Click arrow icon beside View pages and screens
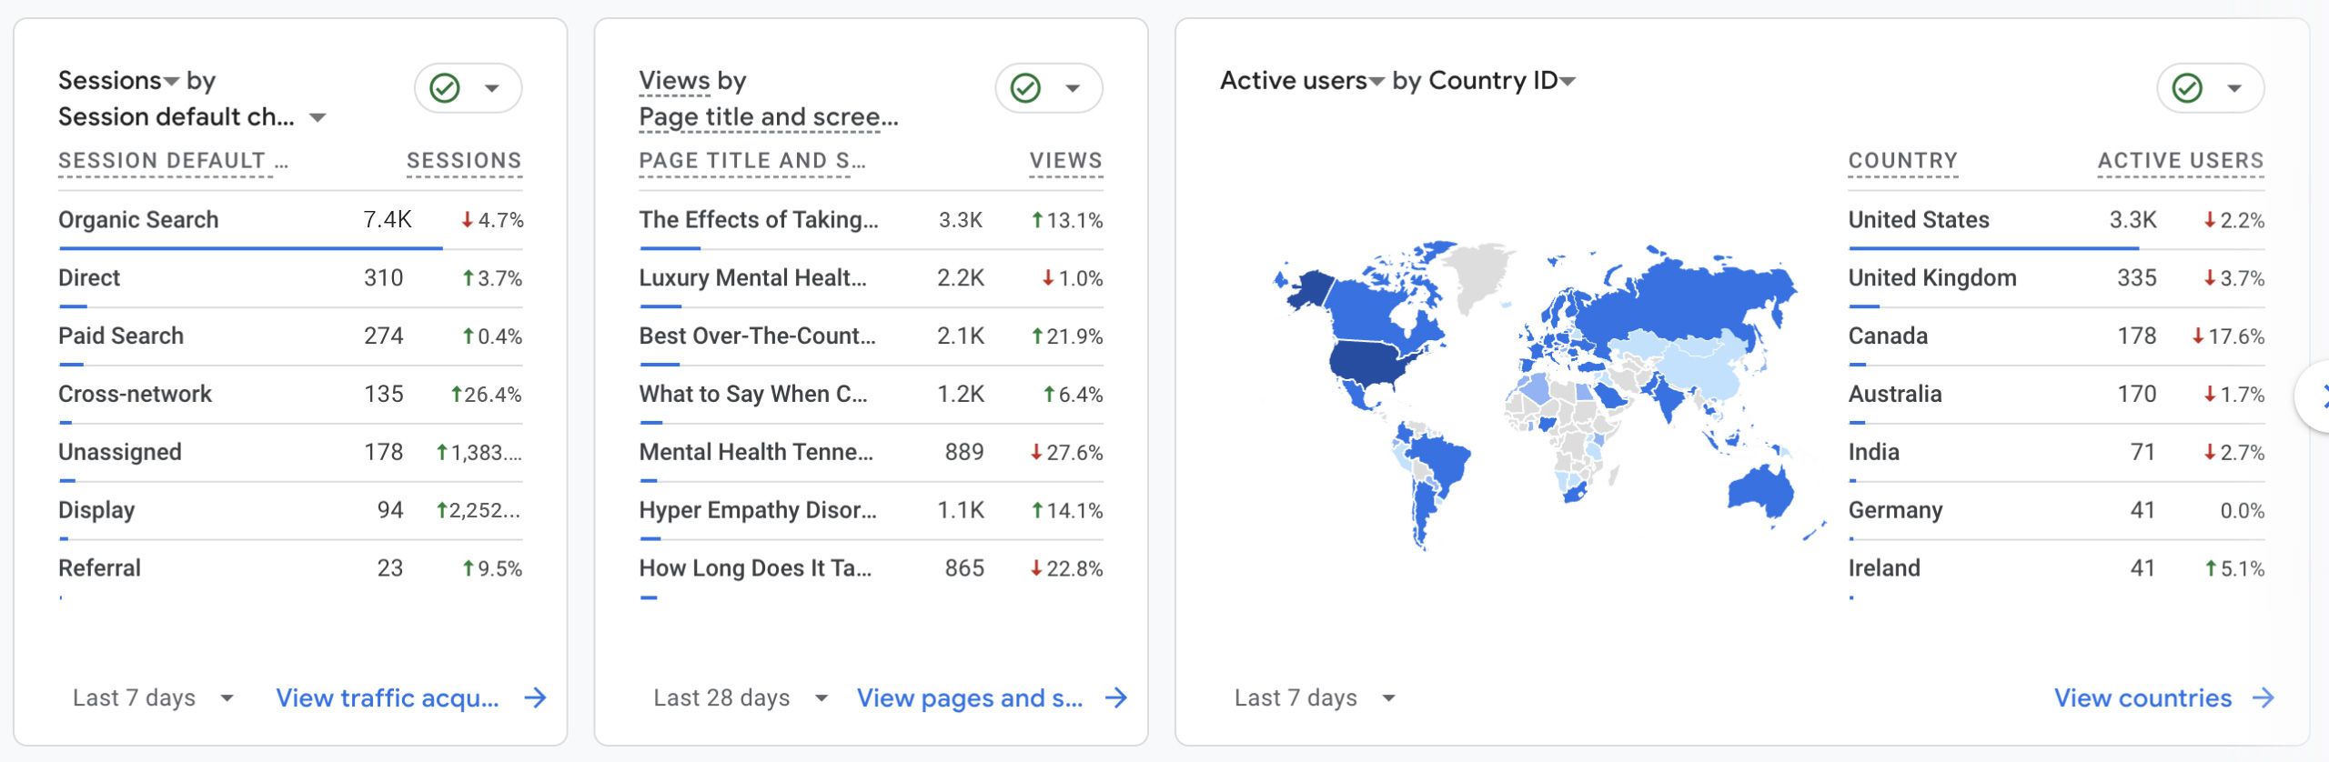Image resolution: width=2329 pixels, height=762 pixels. tap(1116, 697)
